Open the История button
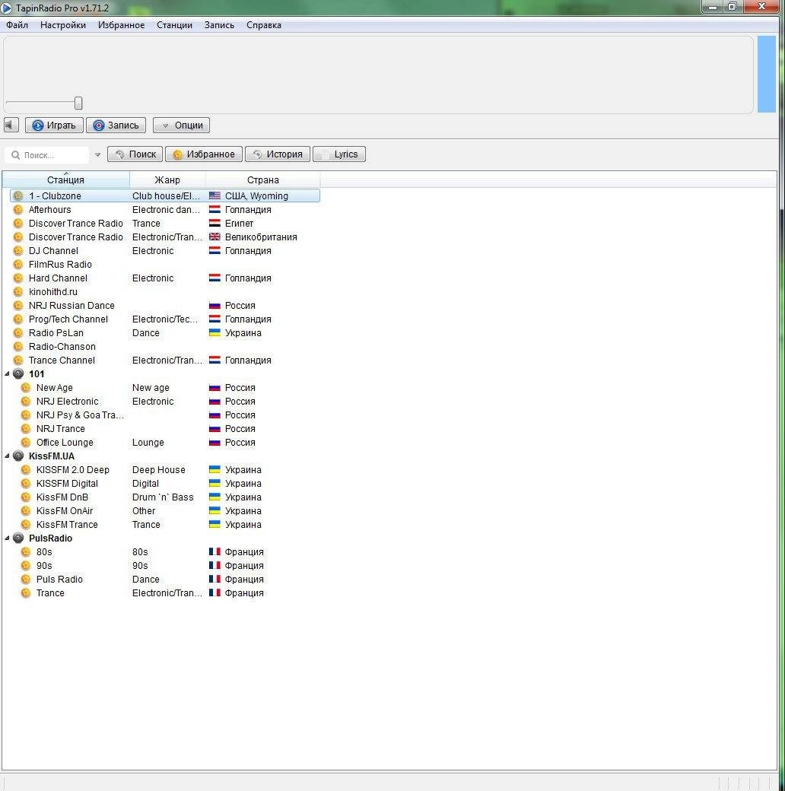 pos(278,154)
